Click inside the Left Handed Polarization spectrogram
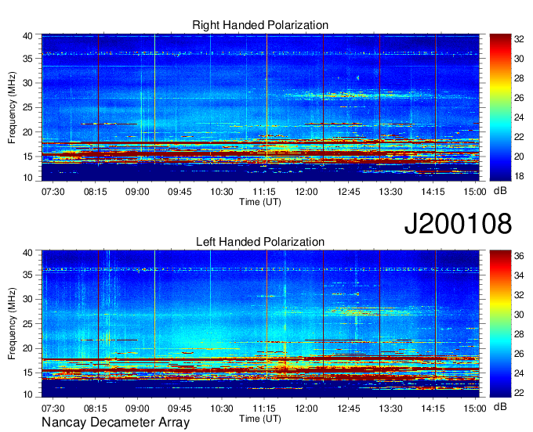Image resolution: width=533 pixels, height=432 pixels. (x=260, y=324)
